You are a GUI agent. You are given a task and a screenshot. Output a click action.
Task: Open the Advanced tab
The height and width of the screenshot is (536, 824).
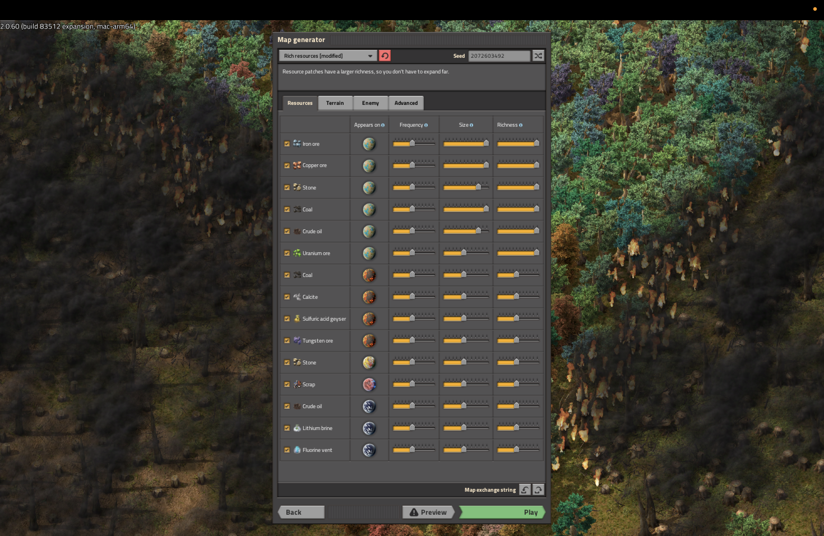[x=406, y=103]
